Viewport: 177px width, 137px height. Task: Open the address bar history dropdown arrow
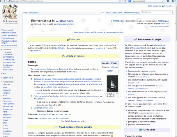(123, 1)
